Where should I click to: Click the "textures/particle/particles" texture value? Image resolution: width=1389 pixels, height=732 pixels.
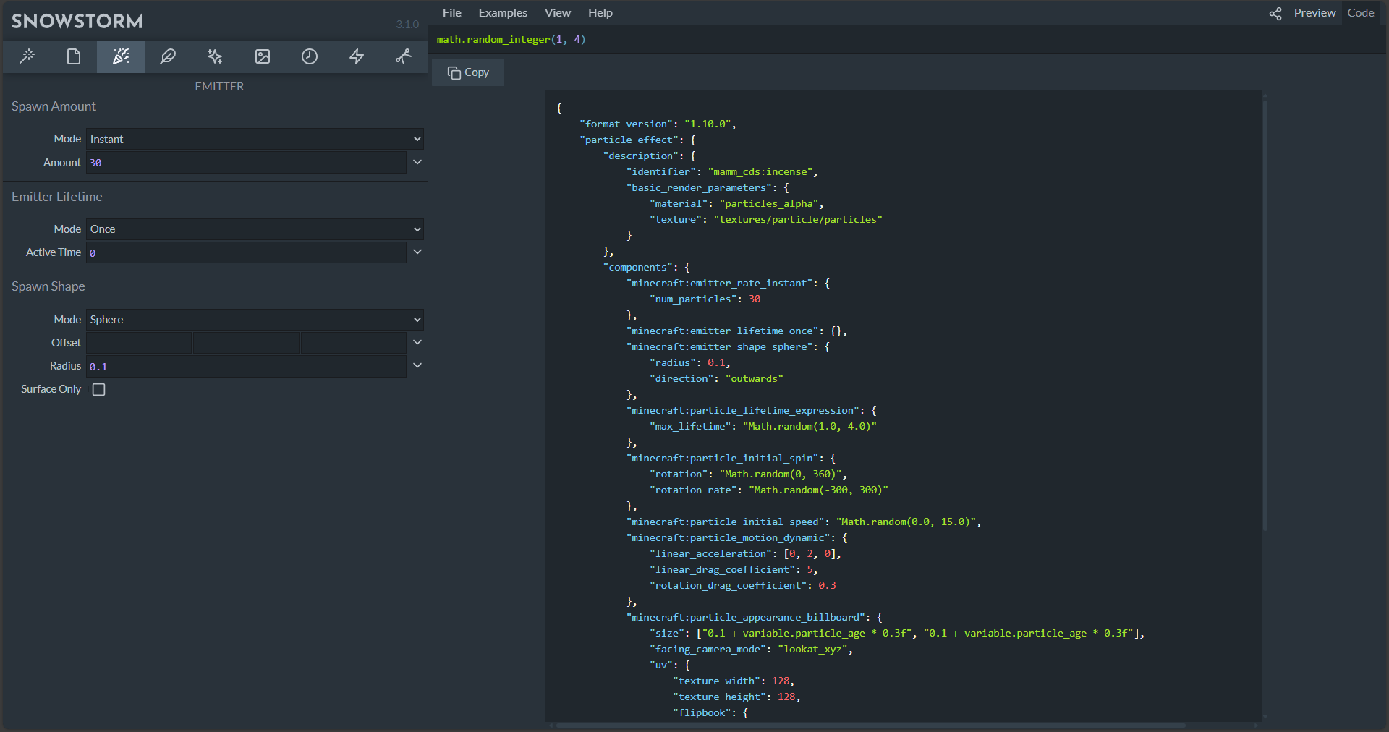(x=798, y=220)
